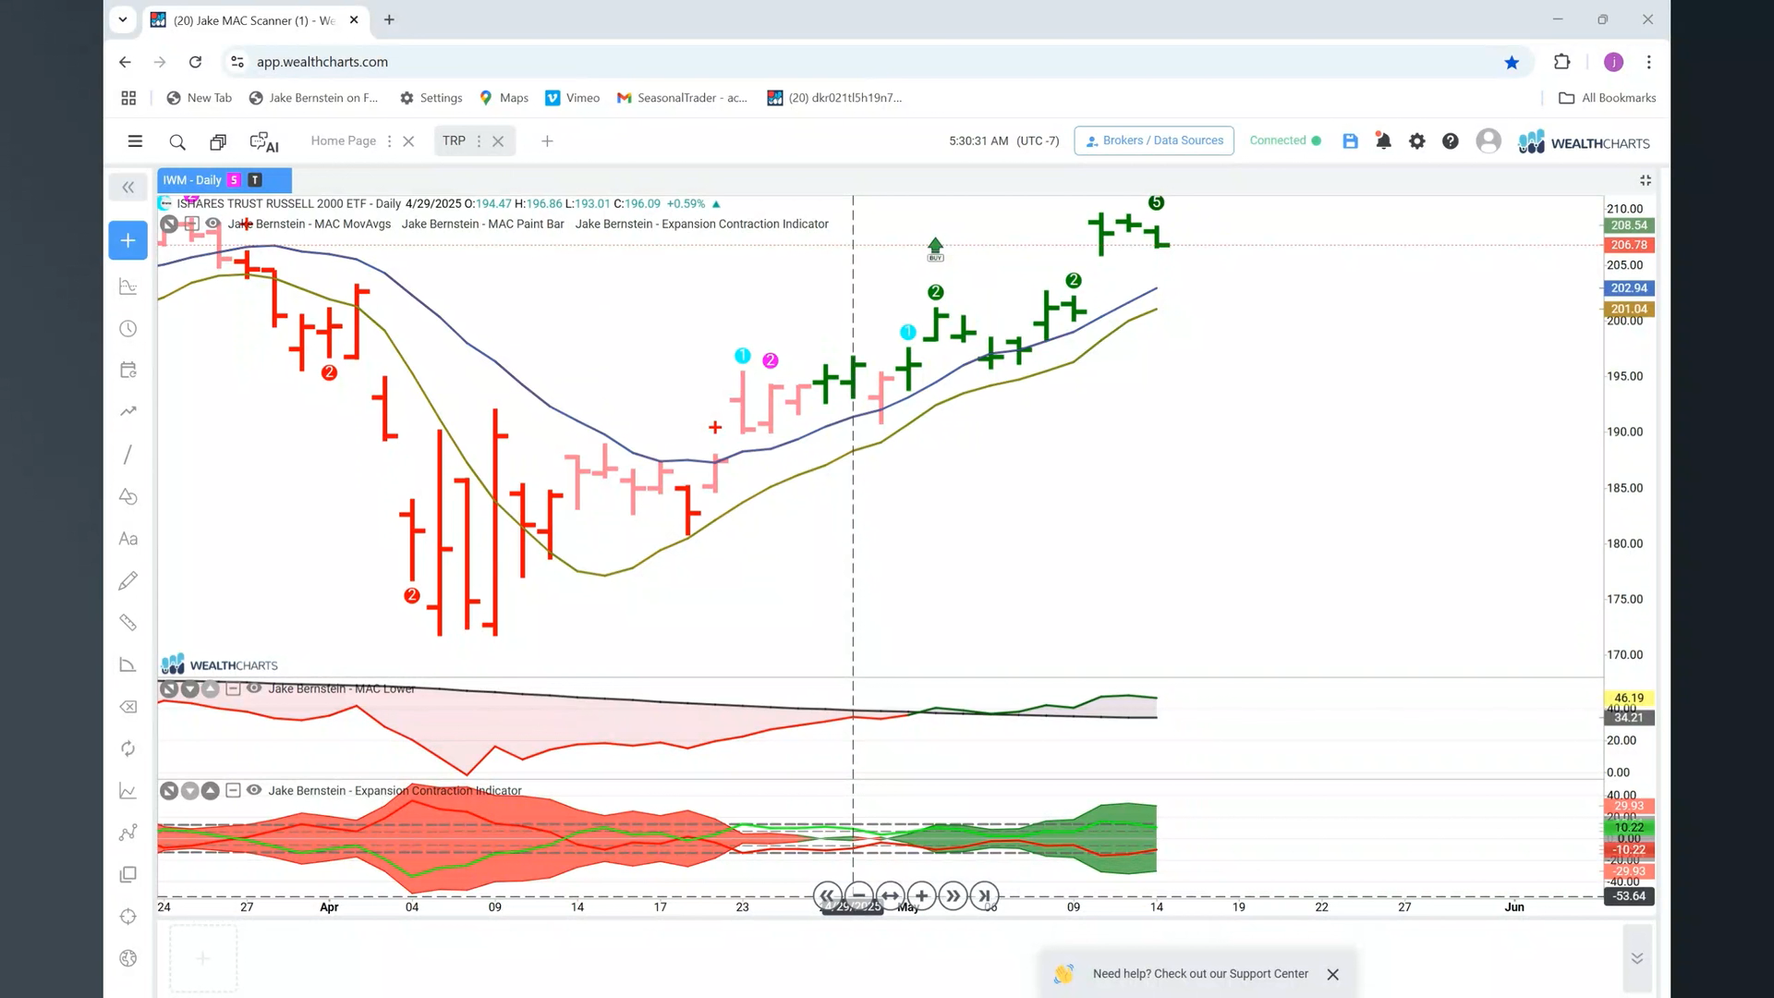Select the trend arrow drawing tool

point(128,411)
